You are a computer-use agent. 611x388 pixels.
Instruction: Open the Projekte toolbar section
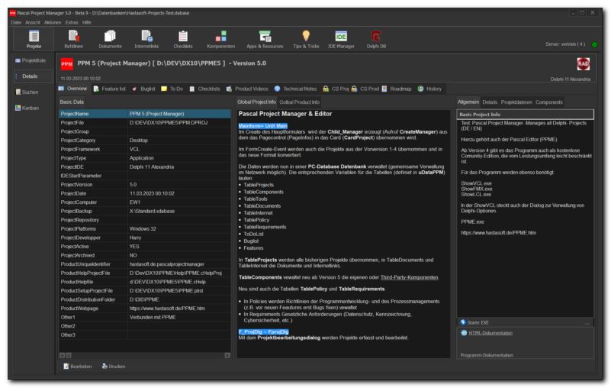34,39
